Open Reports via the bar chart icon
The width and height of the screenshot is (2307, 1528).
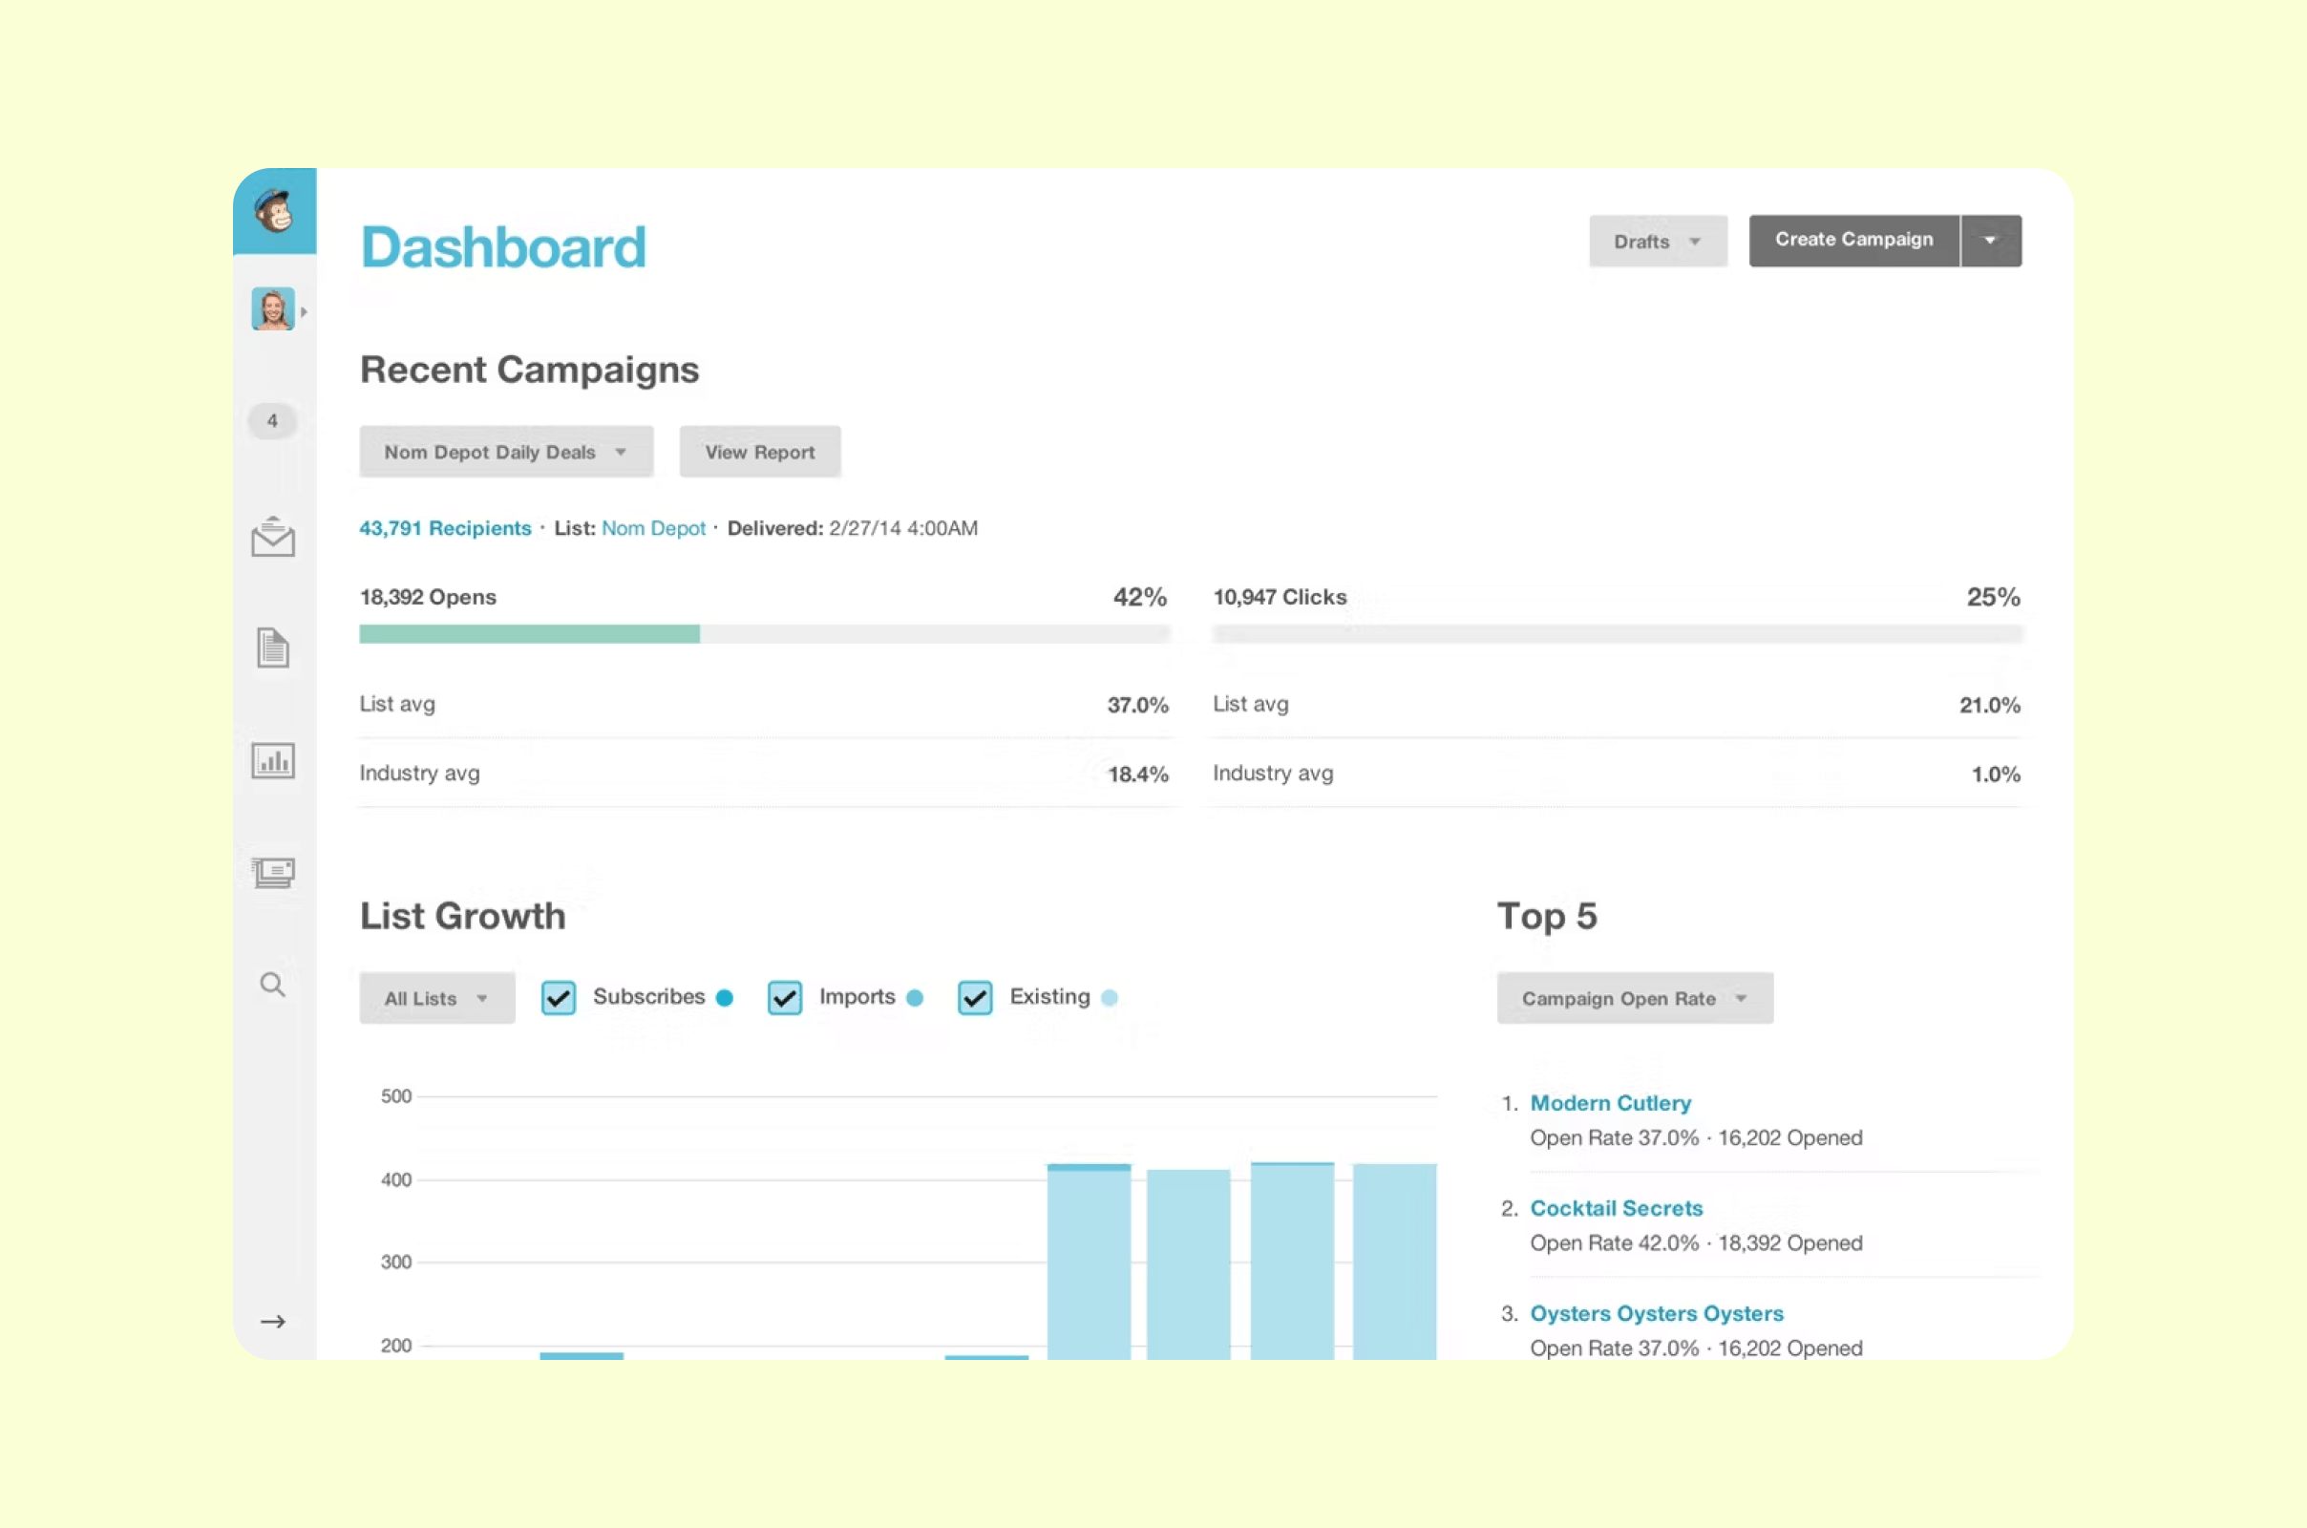pos(273,761)
